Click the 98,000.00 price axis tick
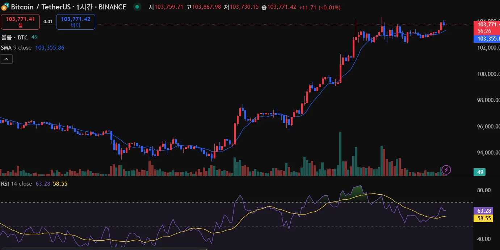This screenshot has height=250, width=500. point(488,100)
